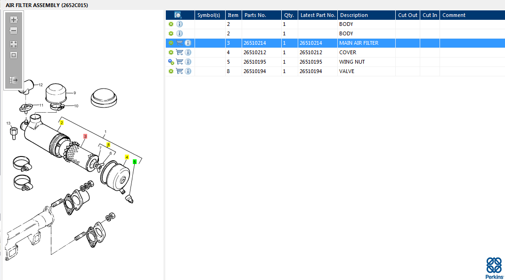Click part number 26510194 in Parts No. column
505x280 pixels.
point(255,71)
